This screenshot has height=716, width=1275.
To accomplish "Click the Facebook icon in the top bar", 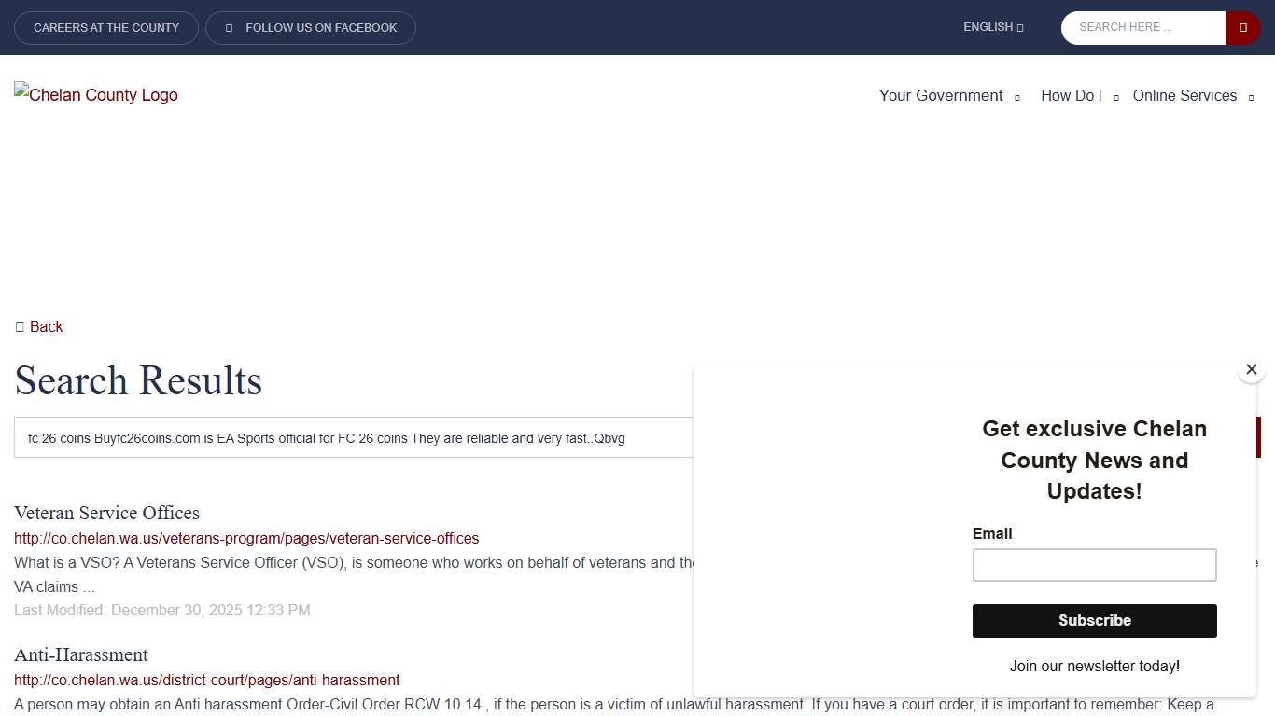I will (230, 28).
